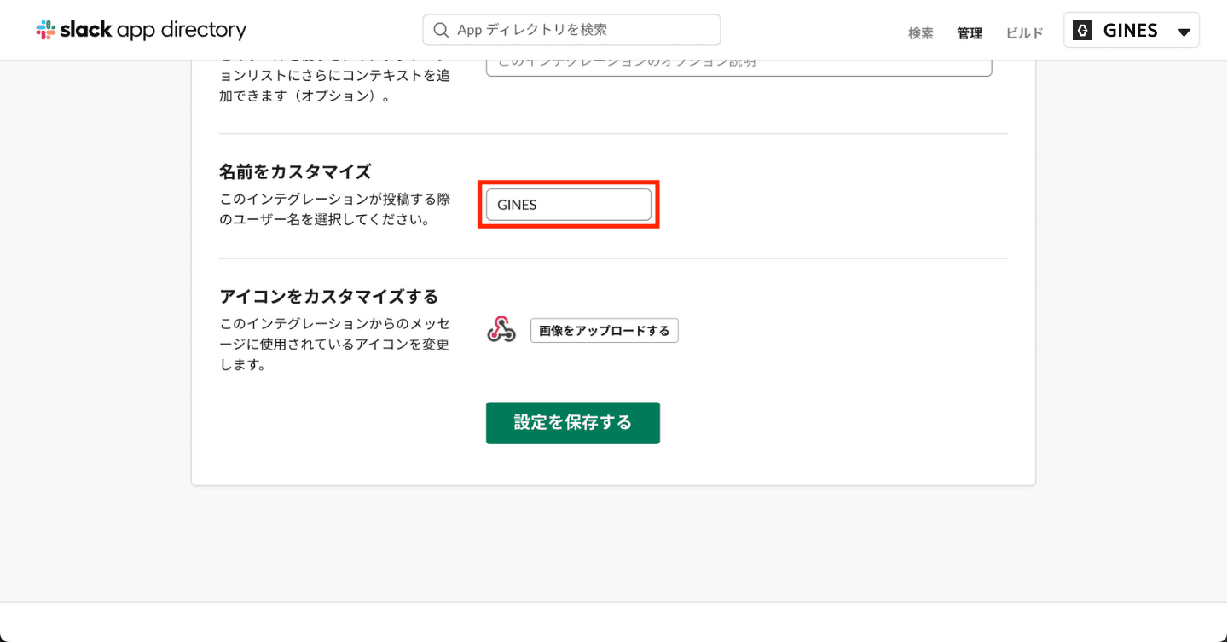The width and height of the screenshot is (1228, 643).
Task: Click the Slack logo icon
Action: pyautogui.click(x=46, y=30)
